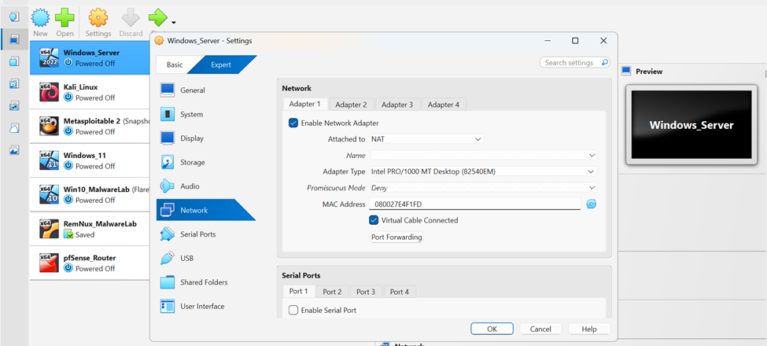Open the Settings gear toolbar icon
767x346 pixels.
pos(98,18)
